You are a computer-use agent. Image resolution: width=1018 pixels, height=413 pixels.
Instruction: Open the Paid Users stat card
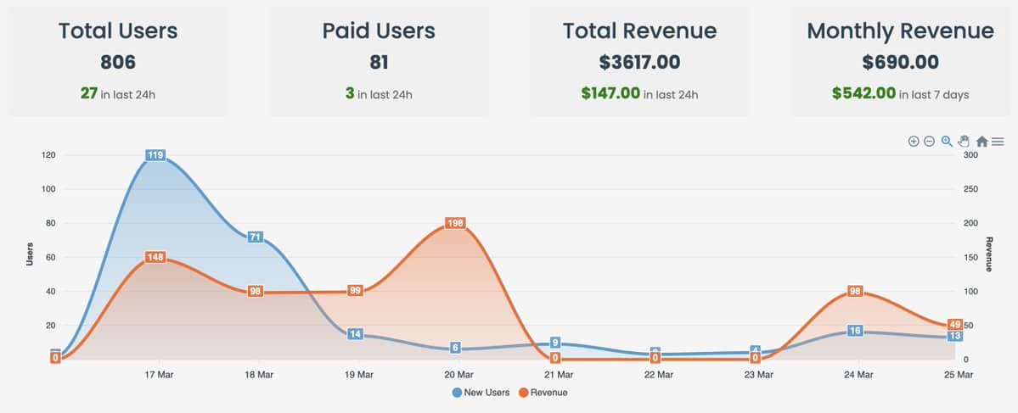379,62
